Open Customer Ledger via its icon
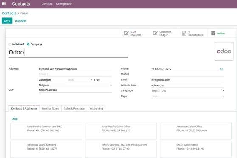Screen dimensions: 237x158 point(155,33)
